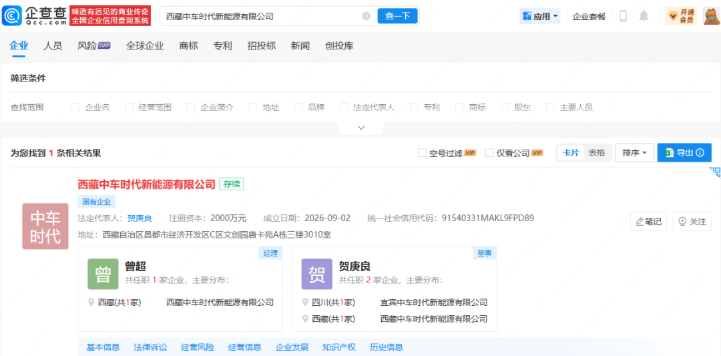Switch to the 企业 tab
The image size is (721, 356).
pos(19,45)
